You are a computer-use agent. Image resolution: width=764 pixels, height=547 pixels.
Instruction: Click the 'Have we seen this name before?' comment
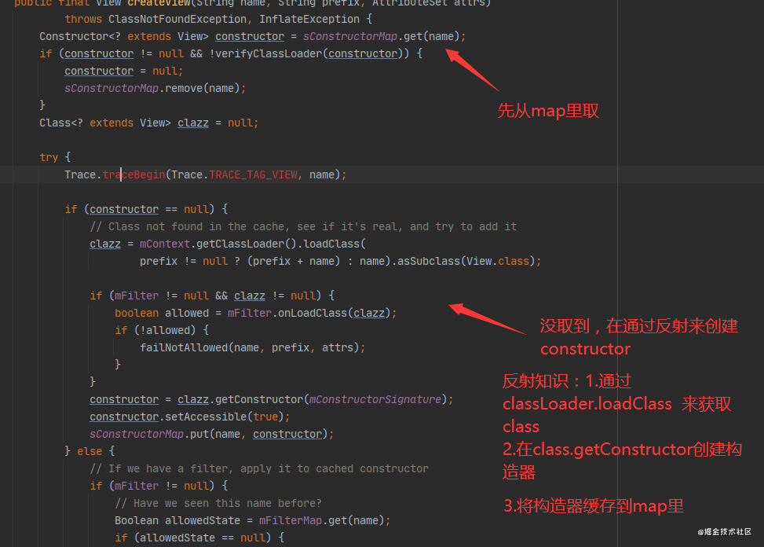218,504
